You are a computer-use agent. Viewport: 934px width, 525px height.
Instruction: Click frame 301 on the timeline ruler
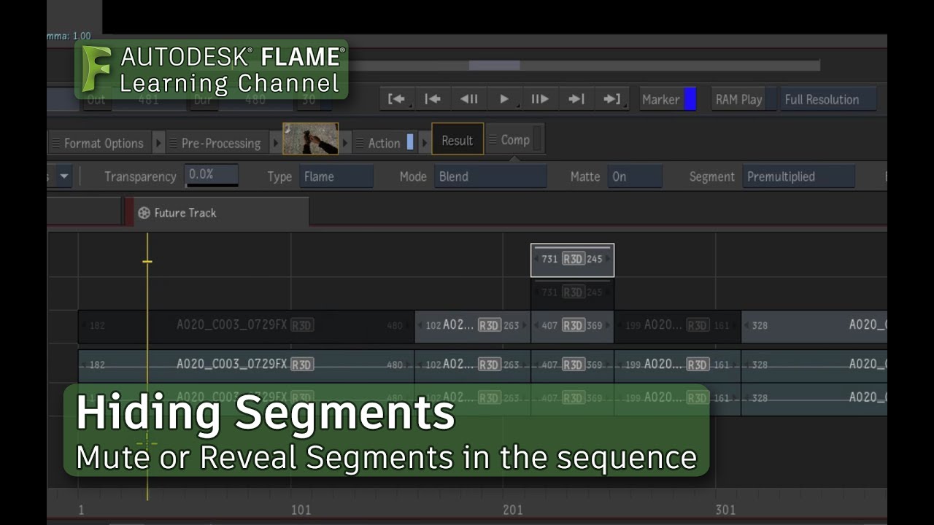pos(725,510)
